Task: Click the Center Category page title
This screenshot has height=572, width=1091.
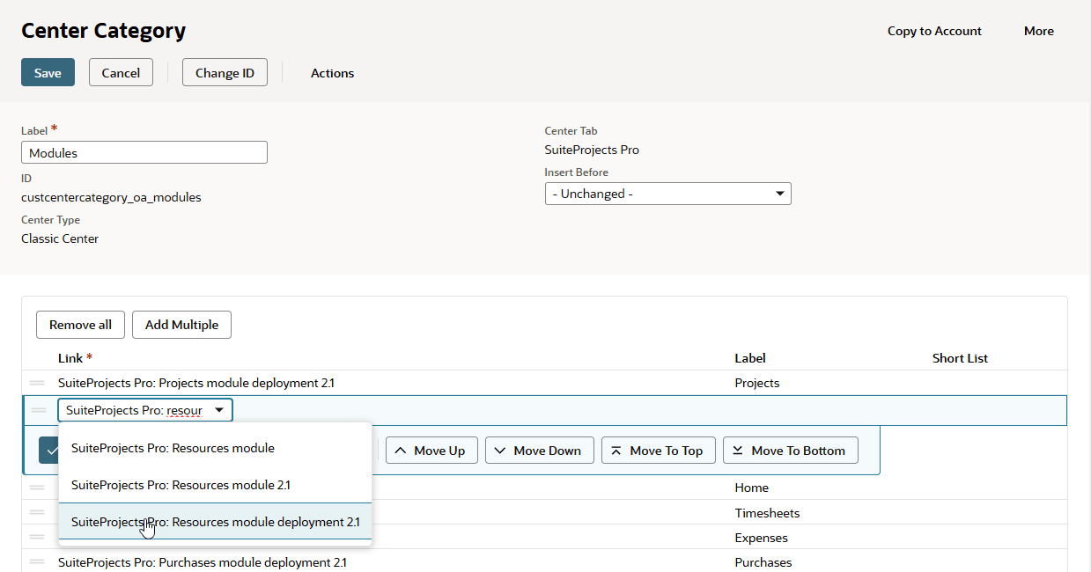Action: point(104,31)
